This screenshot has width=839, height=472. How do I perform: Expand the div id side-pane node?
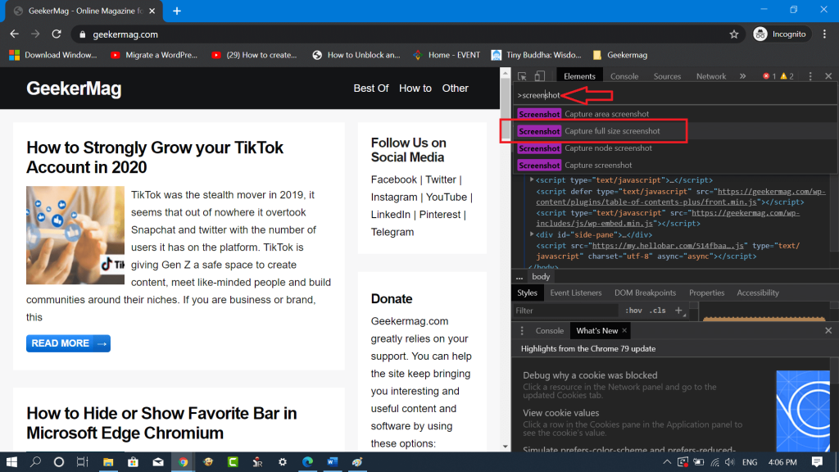pos(532,234)
